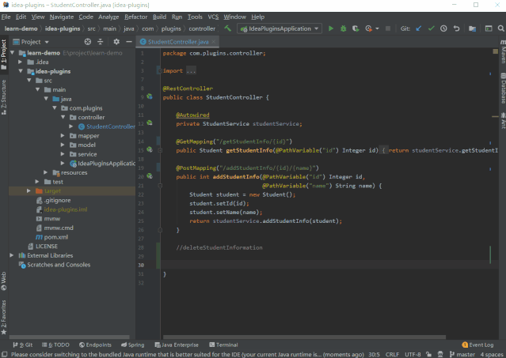This screenshot has width=506, height=358.
Task: Open the Terminal tool window button
Action: point(223,345)
